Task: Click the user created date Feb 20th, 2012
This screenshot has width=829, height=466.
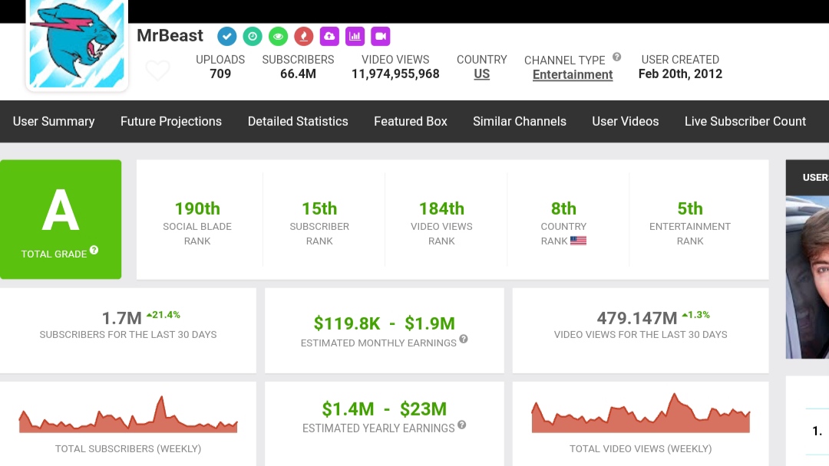Action: 680,74
